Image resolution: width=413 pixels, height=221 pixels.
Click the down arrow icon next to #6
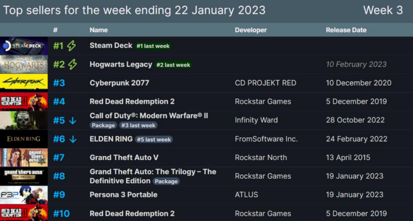point(73,139)
